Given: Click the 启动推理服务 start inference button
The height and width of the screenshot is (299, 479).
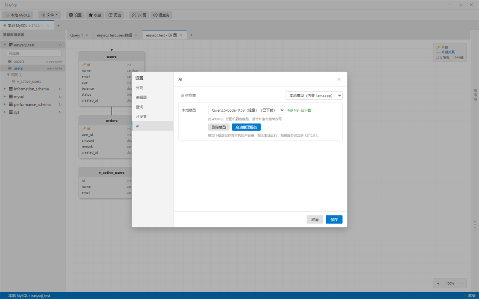Looking at the screenshot, I should tap(246, 127).
